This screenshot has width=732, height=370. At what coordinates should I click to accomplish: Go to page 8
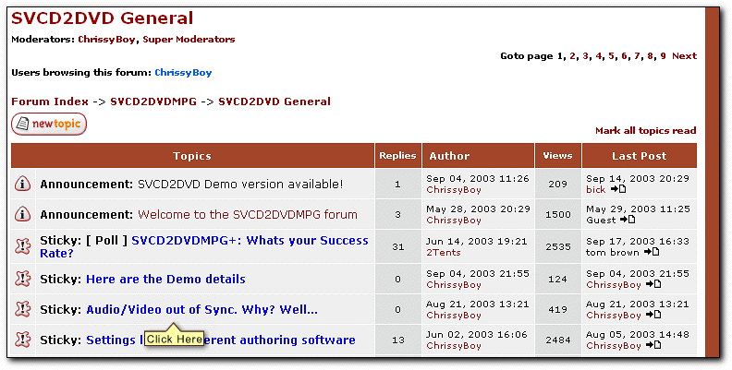(x=650, y=56)
